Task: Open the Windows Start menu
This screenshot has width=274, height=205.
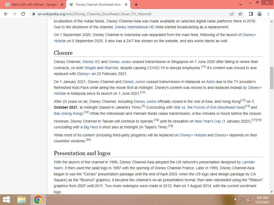Action: 6,200
